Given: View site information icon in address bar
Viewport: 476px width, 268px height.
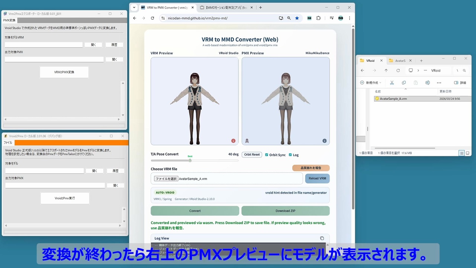Looking at the screenshot, I should click(163, 18).
